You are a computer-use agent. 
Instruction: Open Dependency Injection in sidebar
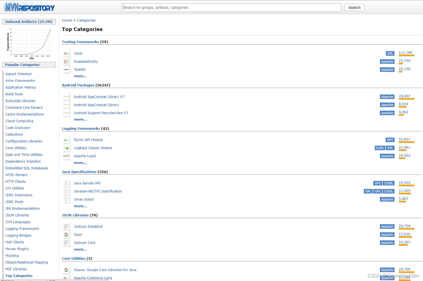23,161
